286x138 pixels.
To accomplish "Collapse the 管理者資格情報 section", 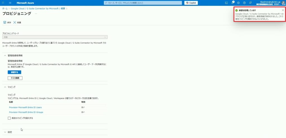I will (x=5, y=56).
